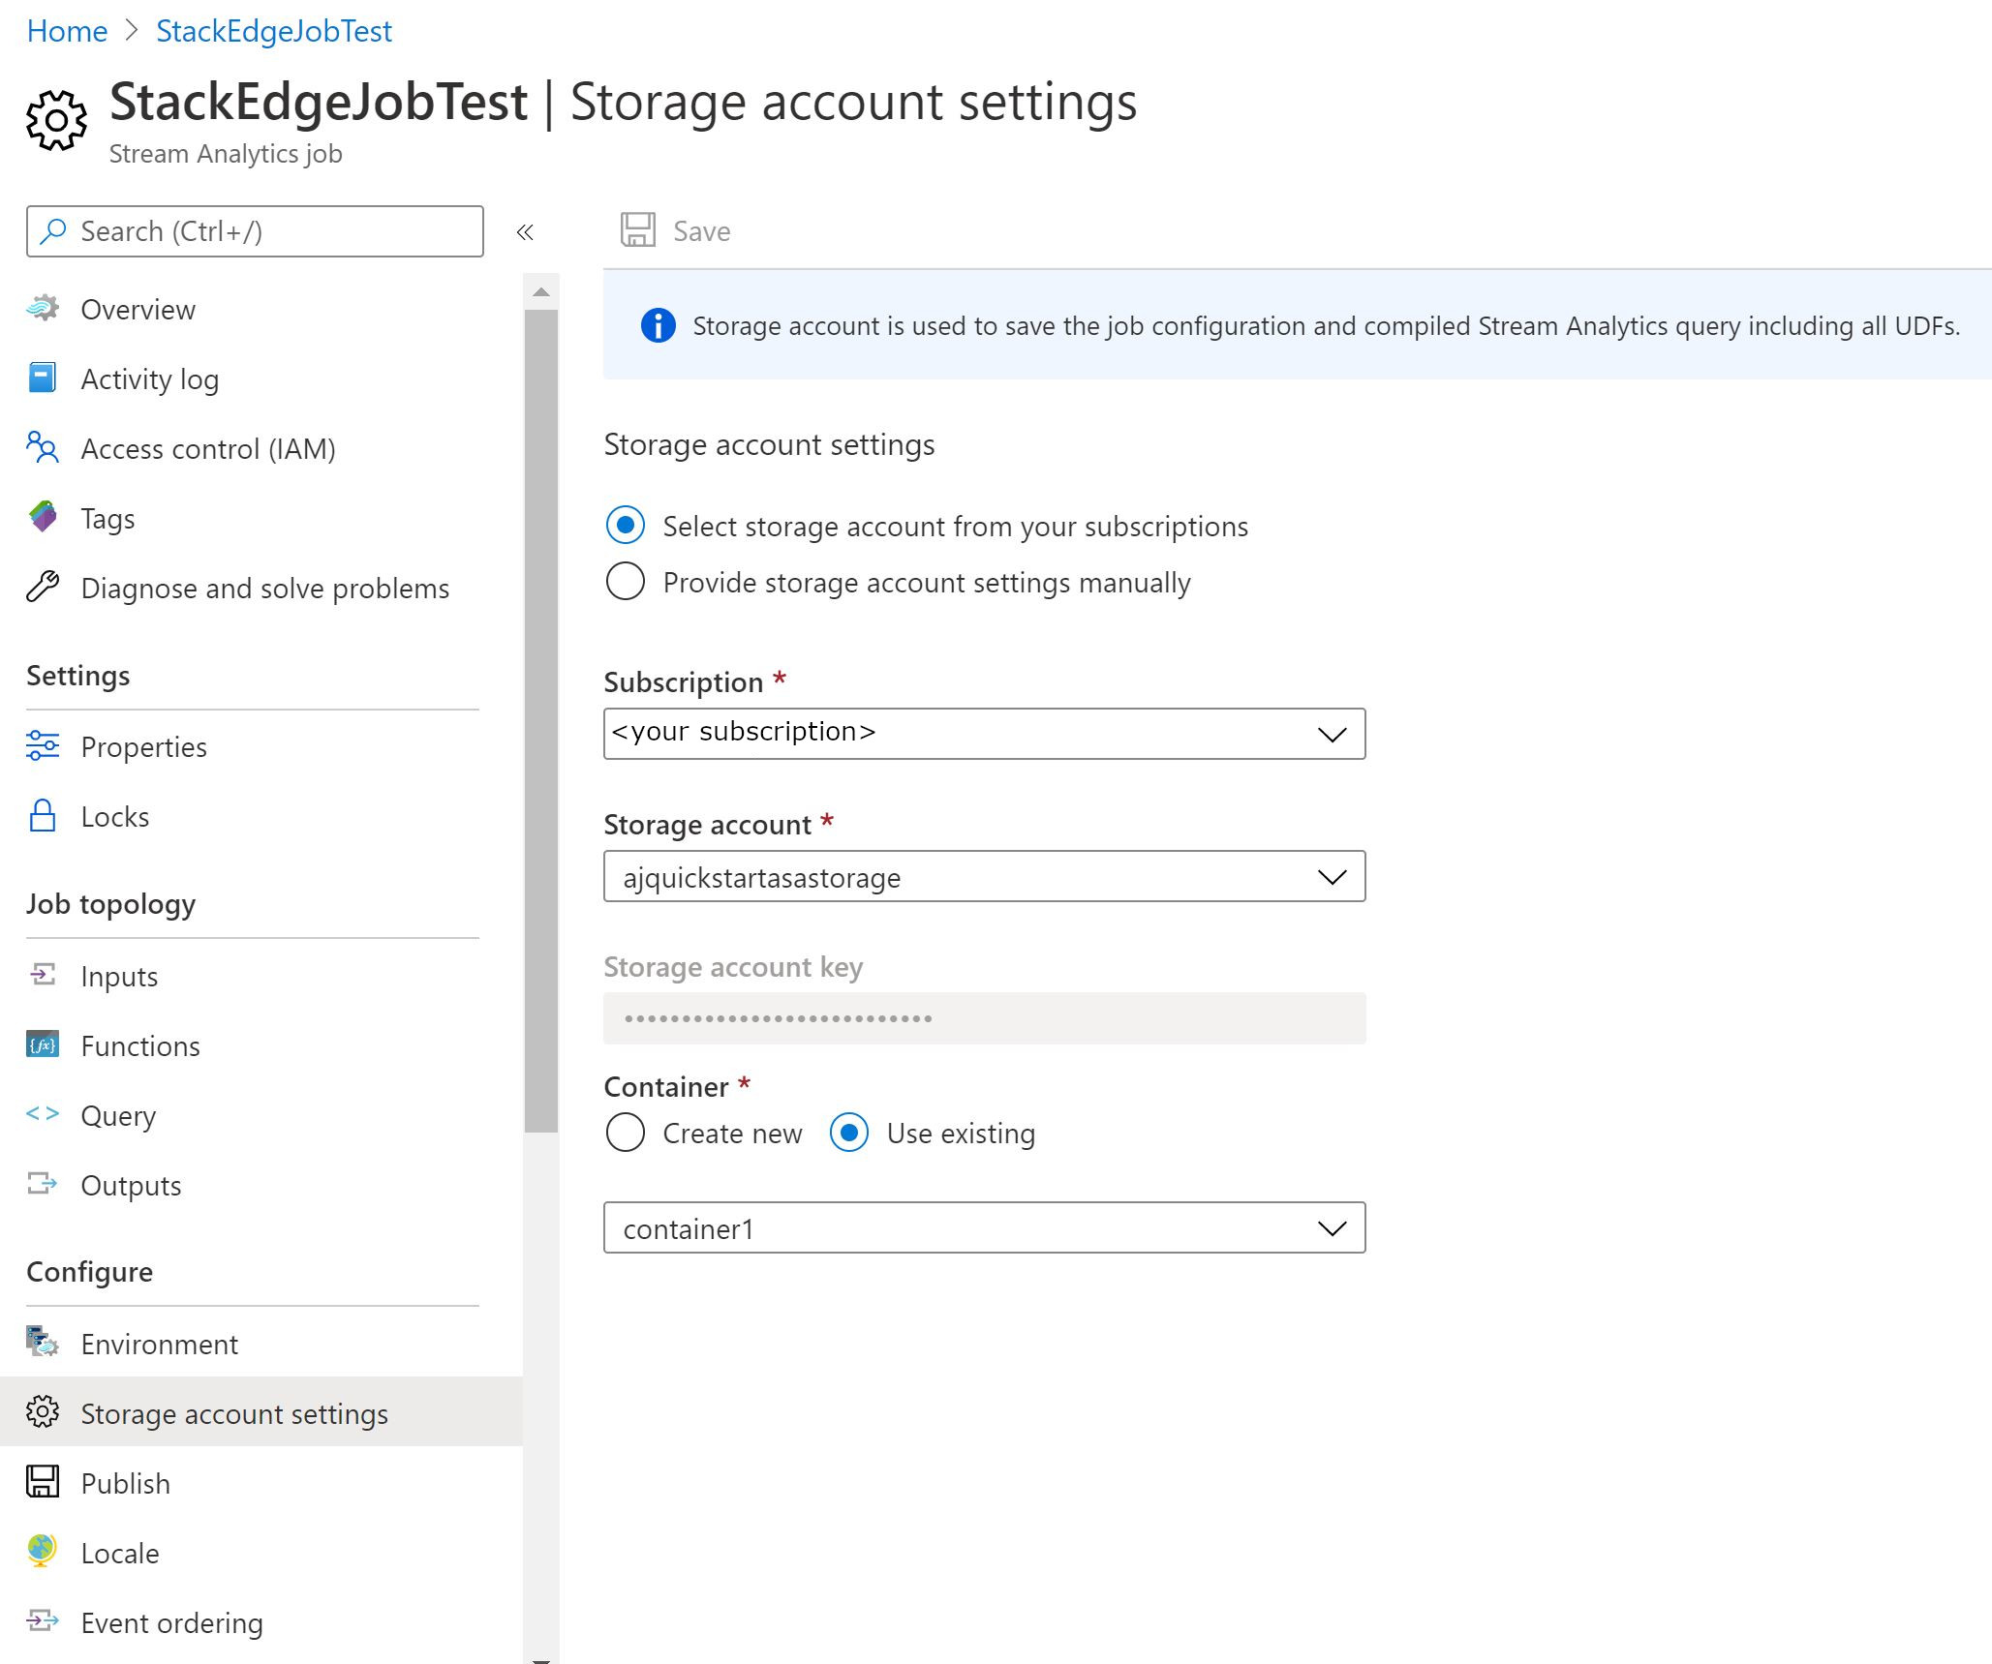Click the Access control (IAM) people icon
Image resolution: width=1992 pixels, height=1664 pixels.
[x=43, y=448]
